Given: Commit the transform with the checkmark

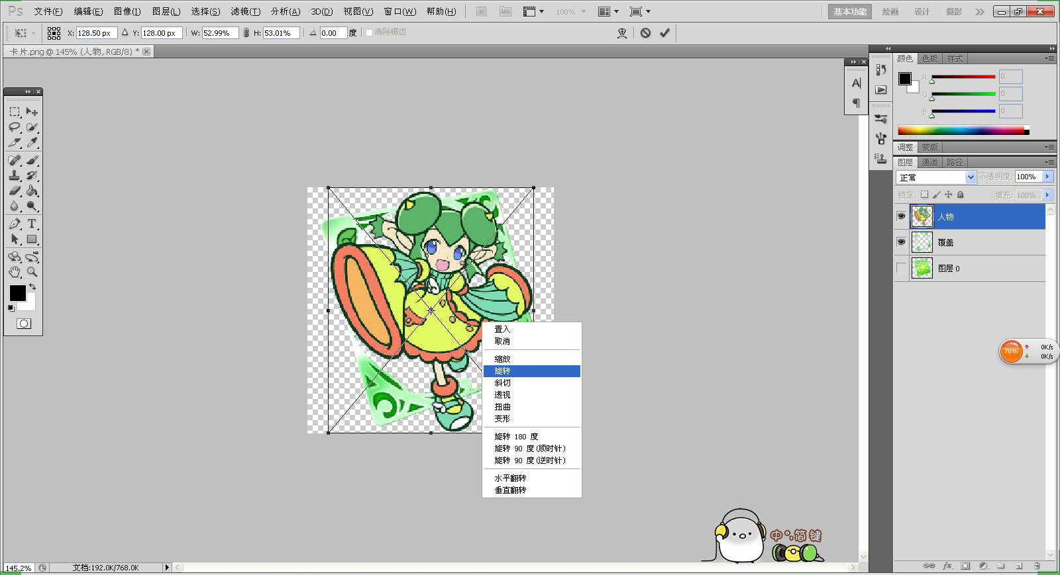Looking at the screenshot, I should tap(664, 32).
